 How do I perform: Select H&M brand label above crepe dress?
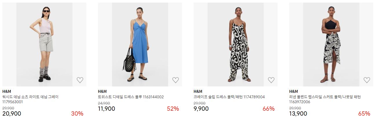pos(197,91)
